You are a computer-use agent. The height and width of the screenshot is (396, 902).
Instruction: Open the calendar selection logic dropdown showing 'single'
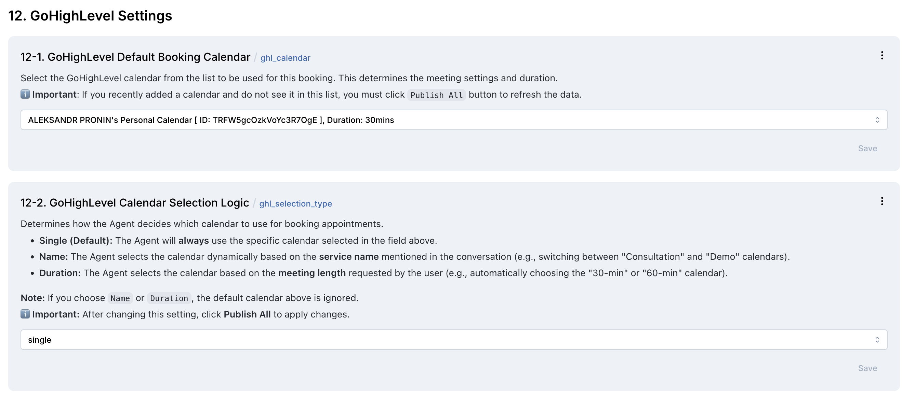click(454, 340)
